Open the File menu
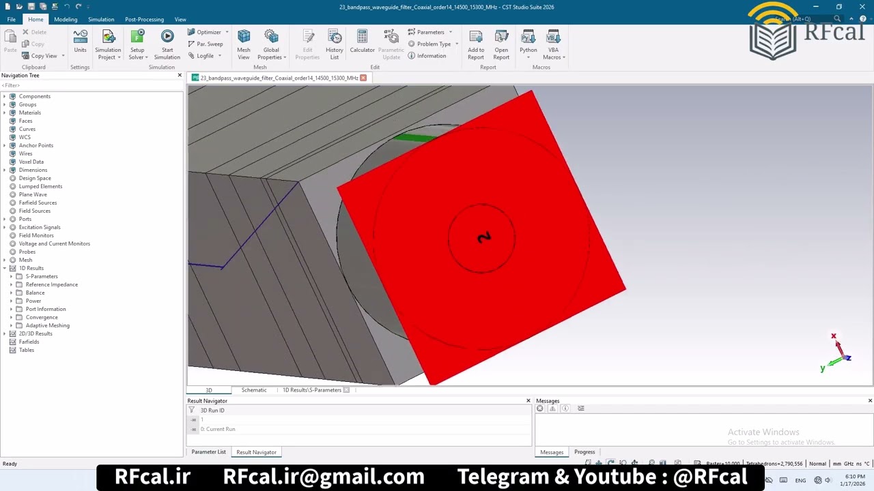The height and width of the screenshot is (491, 874). coord(12,19)
